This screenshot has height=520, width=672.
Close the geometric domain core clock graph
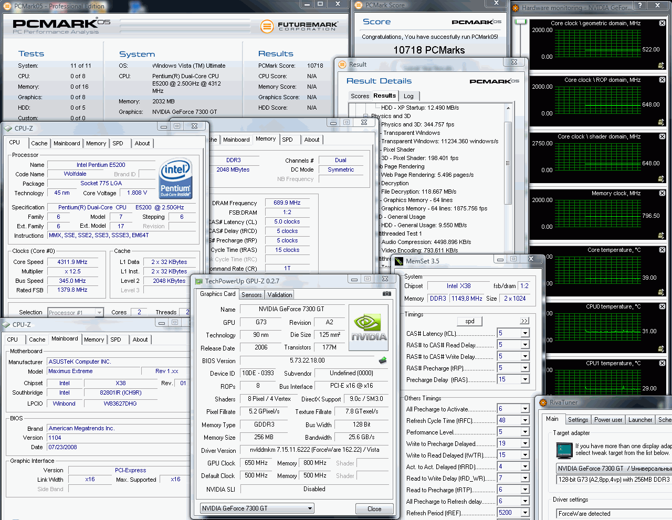point(662,23)
